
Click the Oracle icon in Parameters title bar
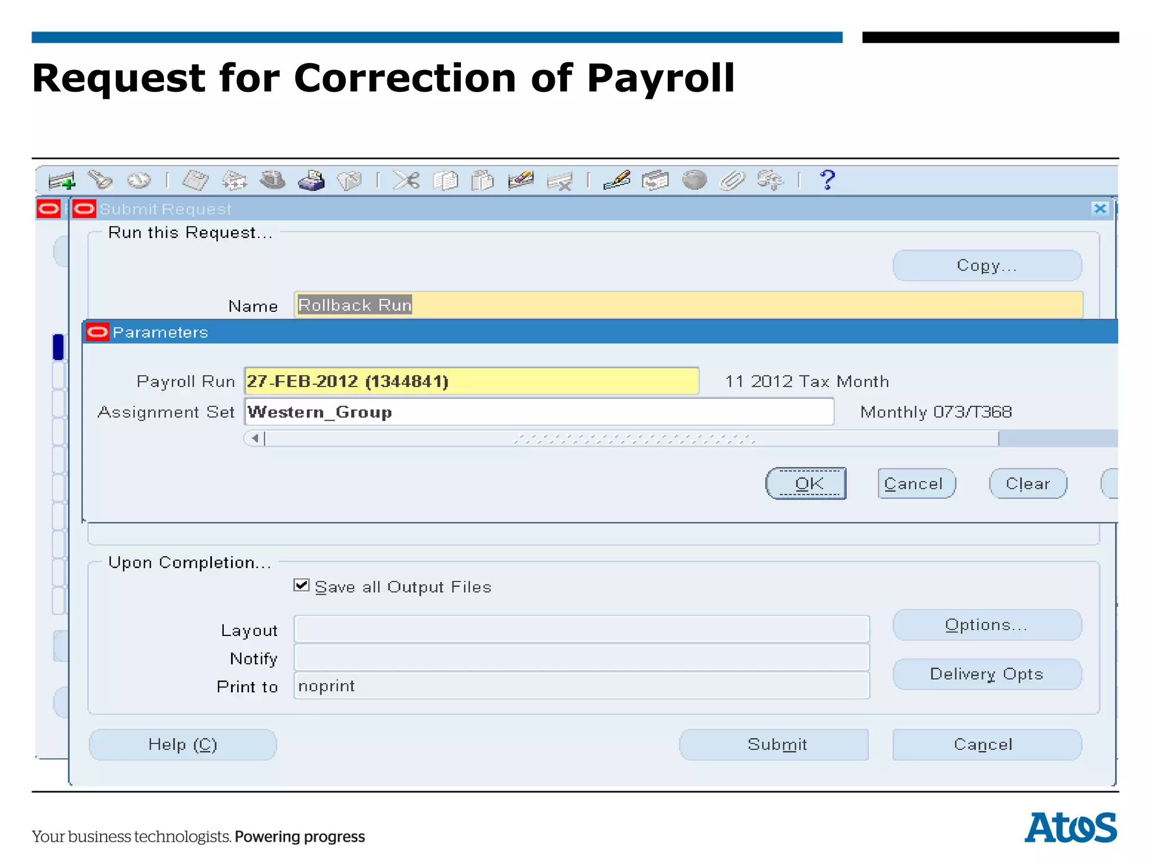[x=98, y=332]
